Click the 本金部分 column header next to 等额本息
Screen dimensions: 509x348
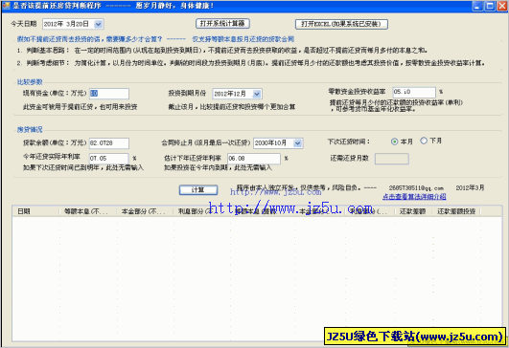[145, 211]
